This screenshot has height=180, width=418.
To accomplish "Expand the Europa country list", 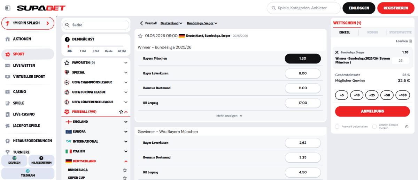I will [126, 132].
